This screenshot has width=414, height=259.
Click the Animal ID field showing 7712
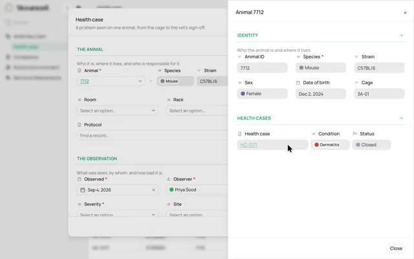tap(262, 68)
